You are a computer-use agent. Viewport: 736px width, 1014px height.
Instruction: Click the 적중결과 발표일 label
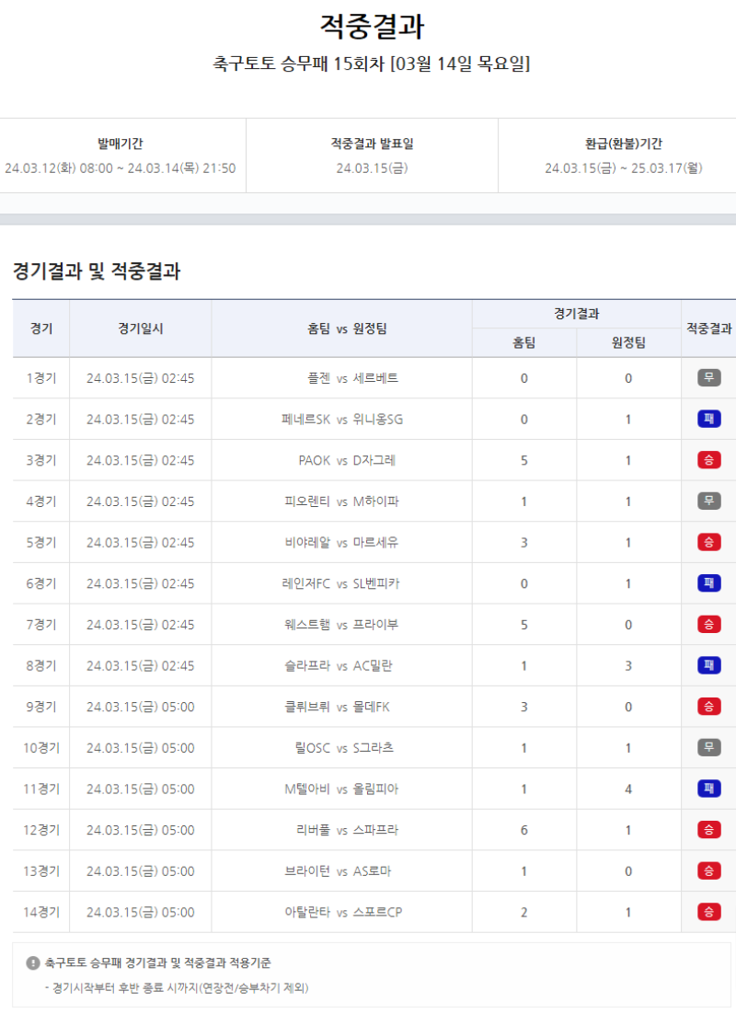click(372, 144)
